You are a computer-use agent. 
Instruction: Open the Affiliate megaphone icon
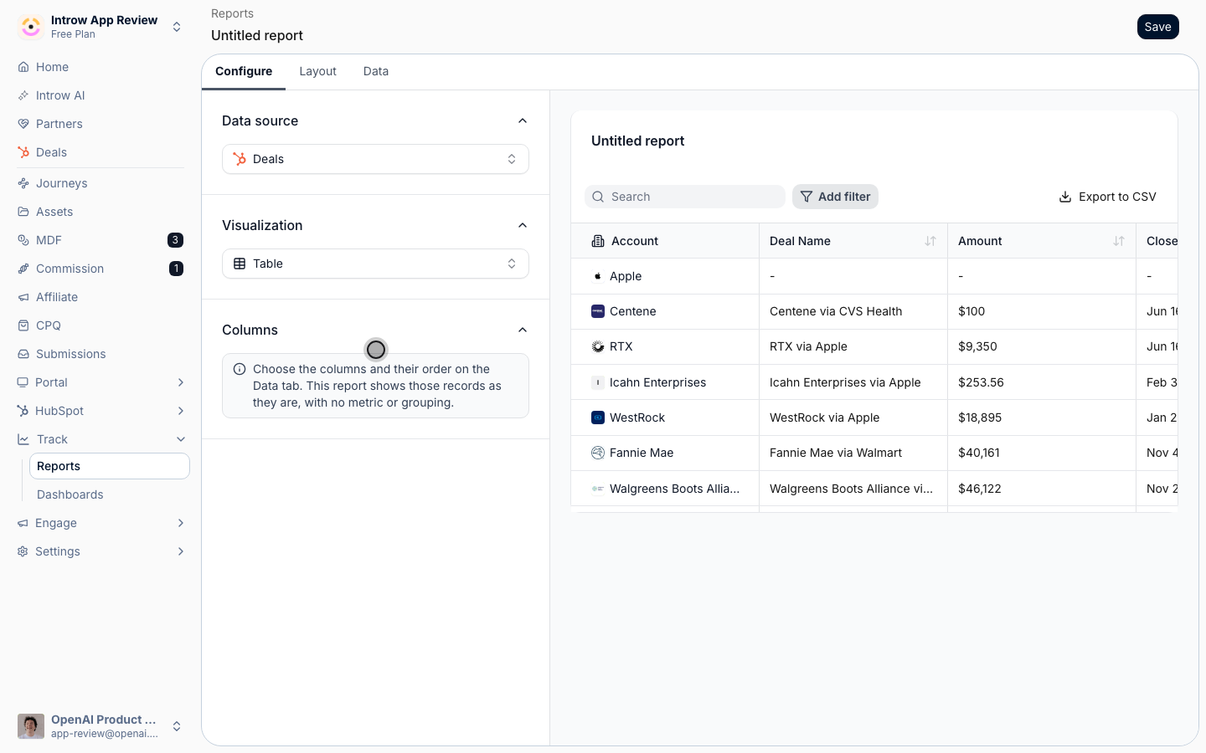point(23,297)
